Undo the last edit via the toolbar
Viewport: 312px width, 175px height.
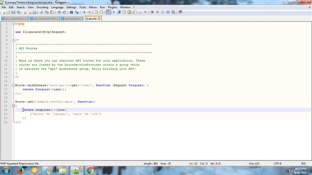click(59, 12)
